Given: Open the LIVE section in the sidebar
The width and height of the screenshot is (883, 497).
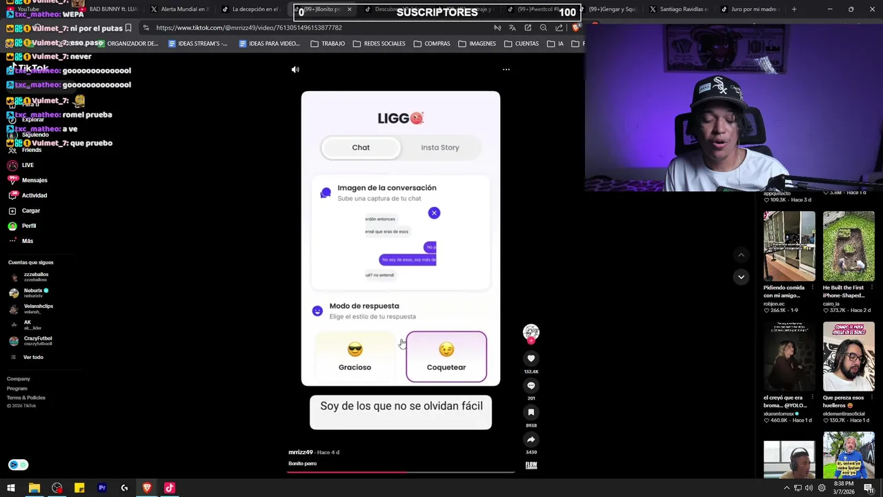Looking at the screenshot, I should click(21, 165).
